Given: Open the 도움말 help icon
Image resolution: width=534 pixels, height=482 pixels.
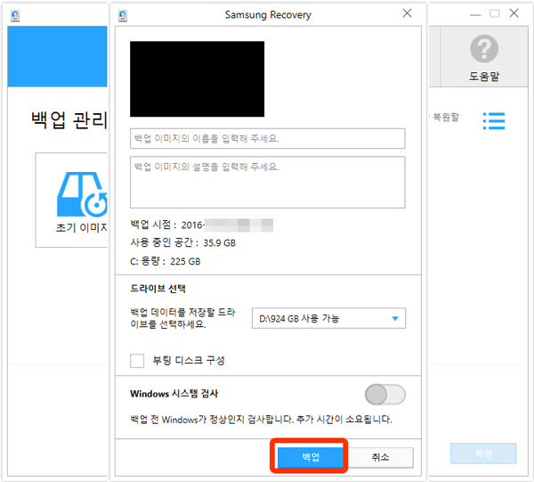Looking at the screenshot, I should coord(484,49).
